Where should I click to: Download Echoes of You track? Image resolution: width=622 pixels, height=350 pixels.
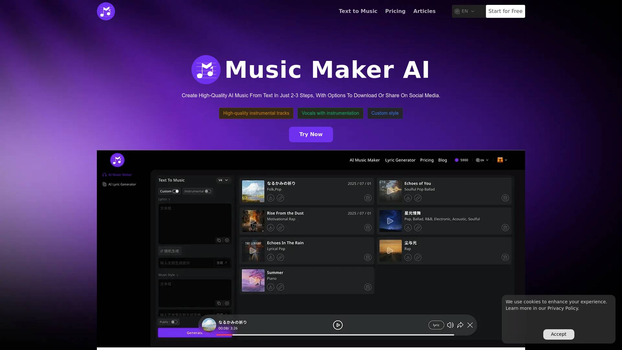coord(408,198)
